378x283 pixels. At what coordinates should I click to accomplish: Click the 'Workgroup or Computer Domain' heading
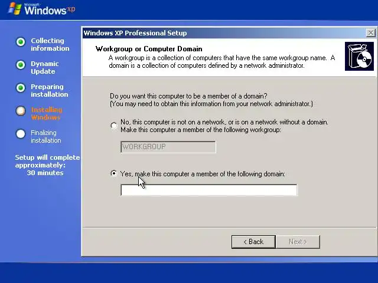[x=149, y=49]
